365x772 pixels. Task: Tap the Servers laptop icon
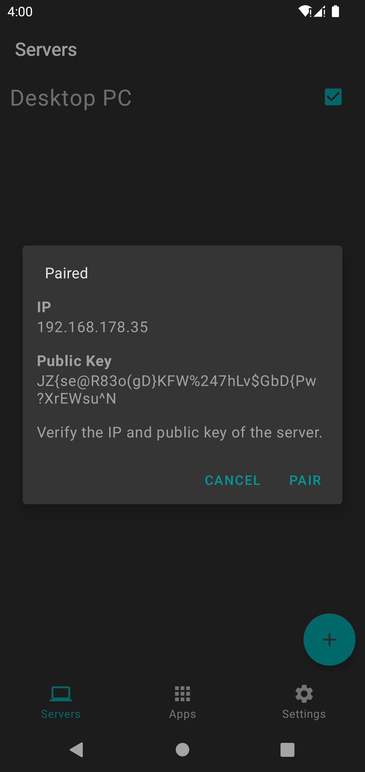tap(61, 694)
